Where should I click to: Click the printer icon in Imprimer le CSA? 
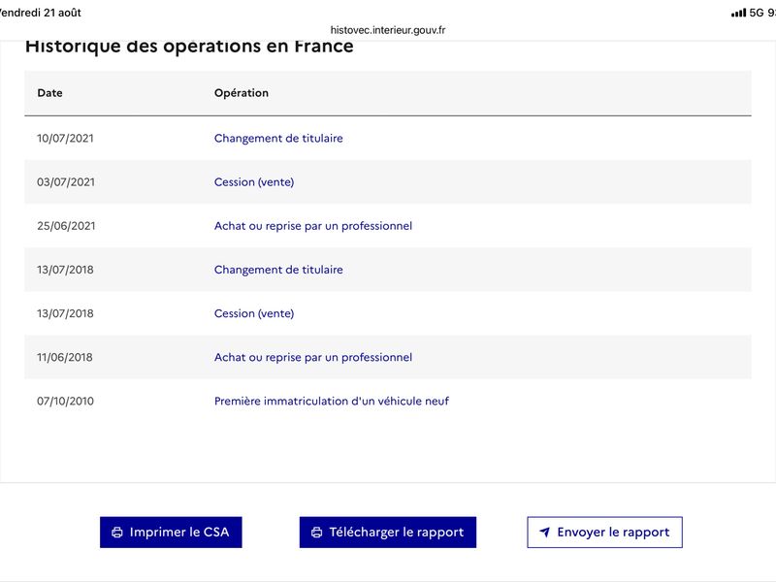117,533
